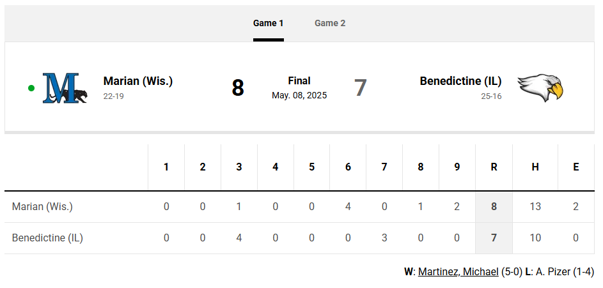The height and width of the screenshot is (288, 603).
Task: Select the Game 1 tab
Action: tap(269, 23)
